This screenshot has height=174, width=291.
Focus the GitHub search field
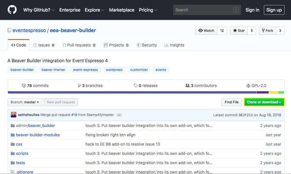(207, 10)
